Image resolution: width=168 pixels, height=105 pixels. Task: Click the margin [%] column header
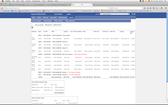pos(132,32)
